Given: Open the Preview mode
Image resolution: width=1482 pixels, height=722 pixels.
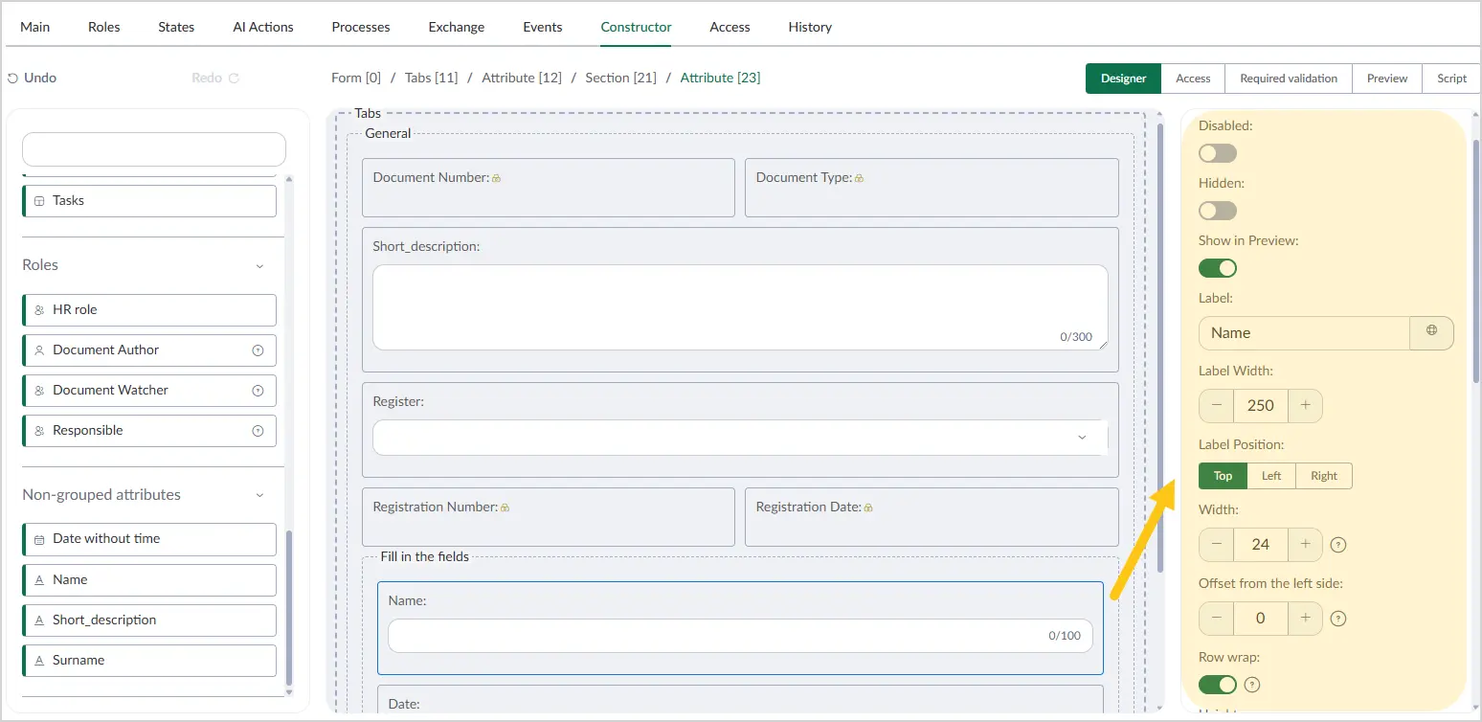Looking at the screenshot, I should click(1387, 79).
